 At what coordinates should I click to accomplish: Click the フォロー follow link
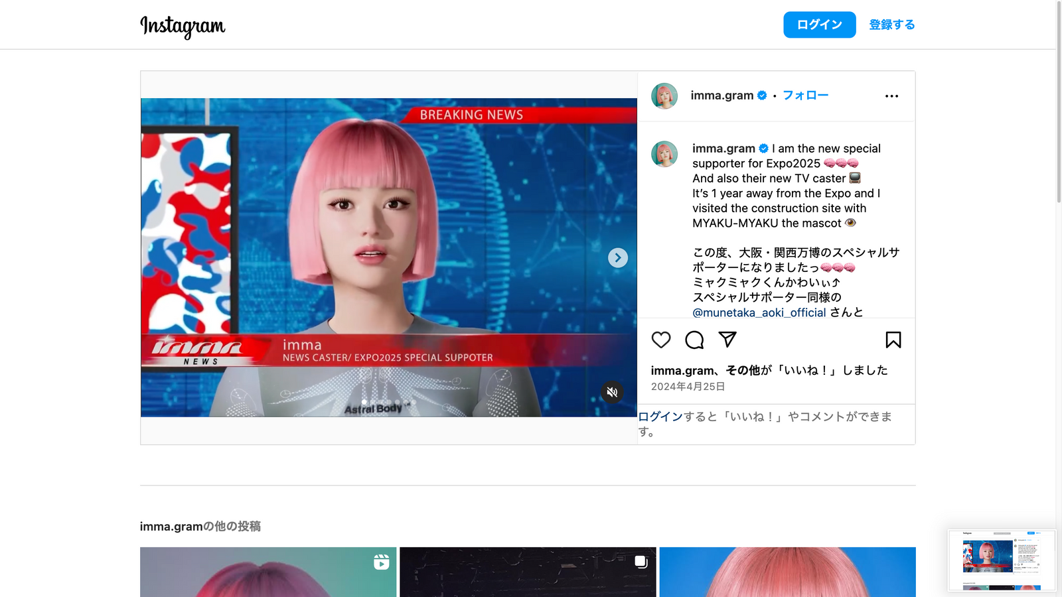(x=805, y=96)
